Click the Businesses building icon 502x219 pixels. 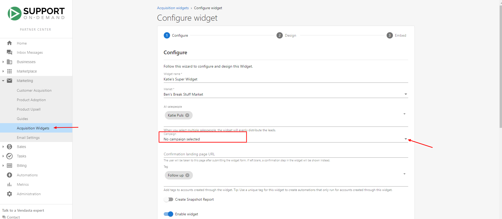pos(9,62)
